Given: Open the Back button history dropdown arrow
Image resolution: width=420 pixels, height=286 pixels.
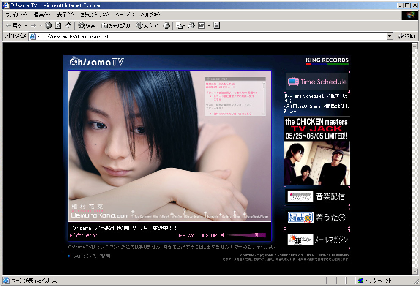Looking at the screenshot, I should [26, 26].
